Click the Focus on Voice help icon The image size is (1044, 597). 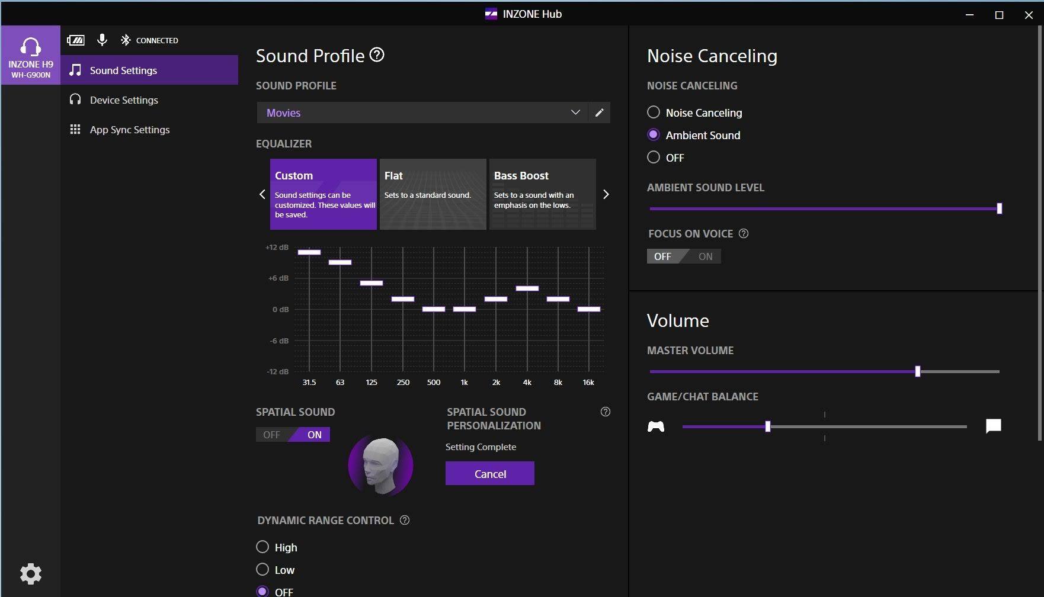coord(744,233)
